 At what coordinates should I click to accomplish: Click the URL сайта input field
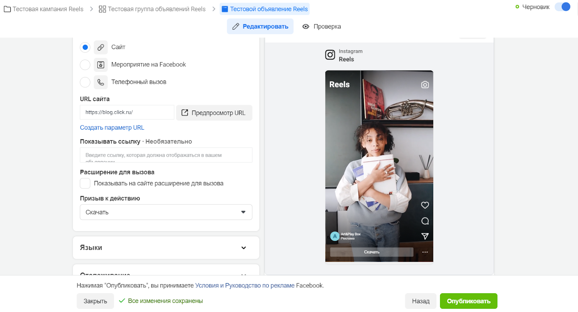[127, 112]
